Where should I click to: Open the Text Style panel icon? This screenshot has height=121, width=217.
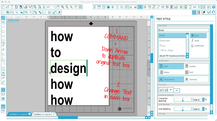pyautogui.click(x=140, y=7)
